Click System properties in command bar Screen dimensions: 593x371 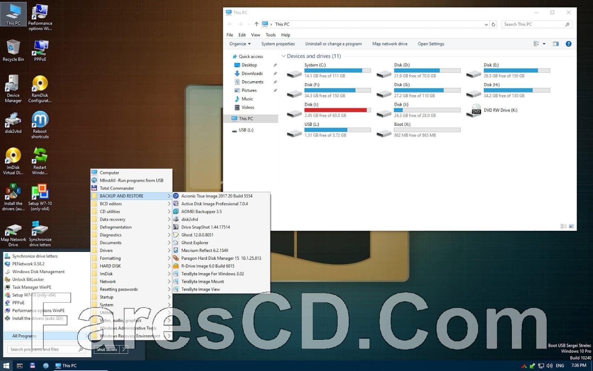click(x=278, y=44)
